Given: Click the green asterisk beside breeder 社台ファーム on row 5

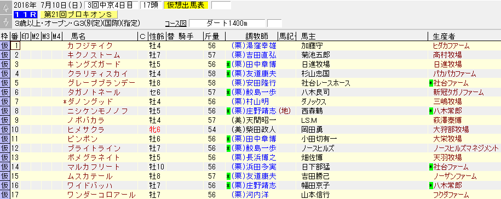Looking at the screenshot, I should click(x=431, y=83).
